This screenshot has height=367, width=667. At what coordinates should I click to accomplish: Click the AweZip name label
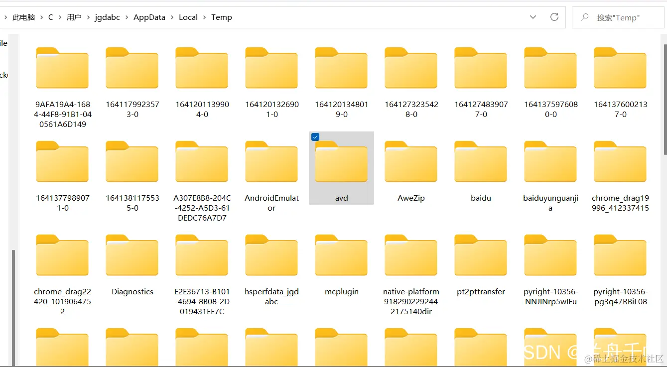point(411,198)
